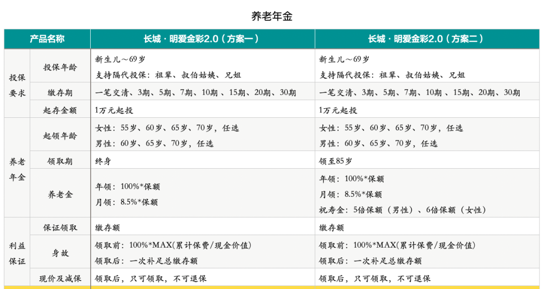
Task: Click the 祝寿金:5倍保额 line
Action: [403, 209]
